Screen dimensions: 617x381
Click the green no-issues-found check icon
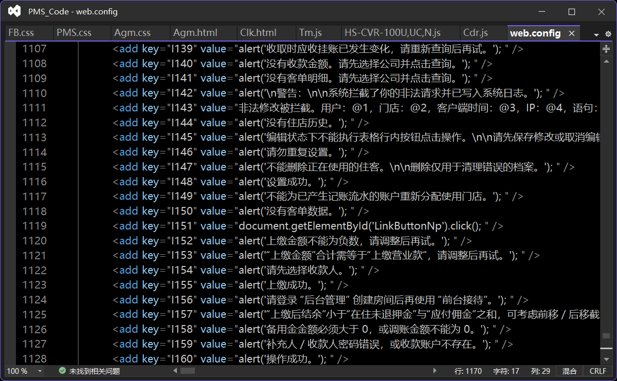[x=62, y=371]
